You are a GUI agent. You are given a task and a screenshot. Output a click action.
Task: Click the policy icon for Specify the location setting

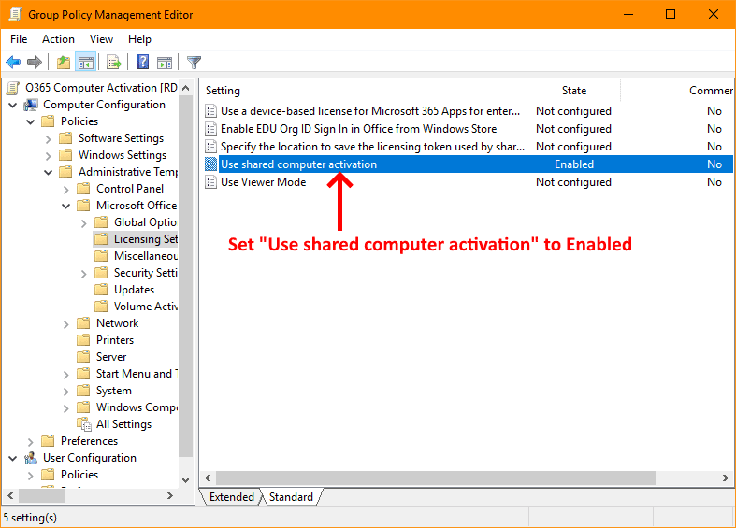pos(211,147)
